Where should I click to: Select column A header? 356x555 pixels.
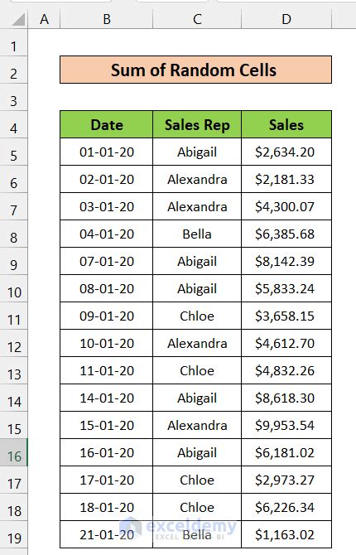tap(44, 19)
